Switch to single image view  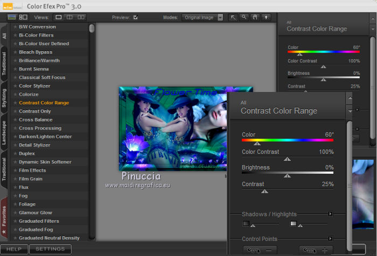tap(60, 17)
